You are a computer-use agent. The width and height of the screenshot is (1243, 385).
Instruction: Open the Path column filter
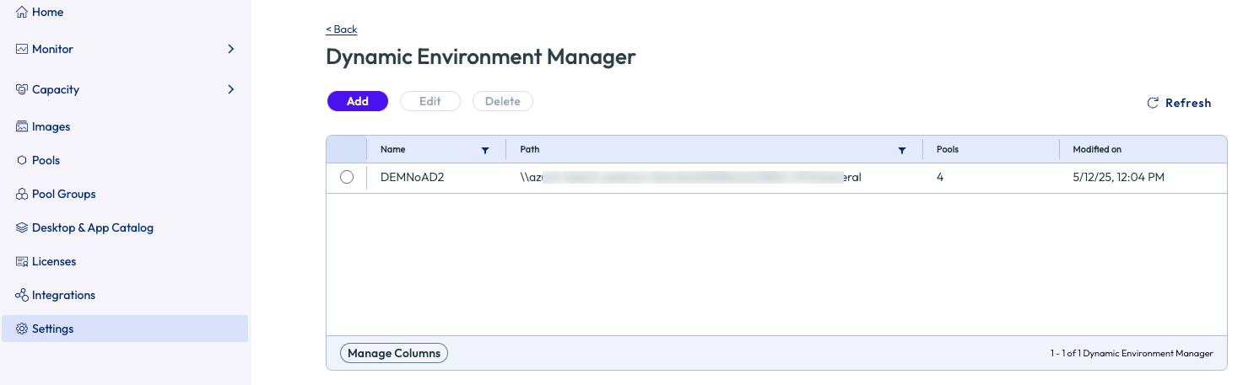click(902, 150)
